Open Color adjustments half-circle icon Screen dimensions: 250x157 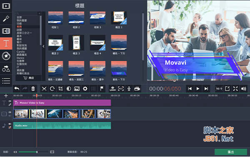(69, 89)
